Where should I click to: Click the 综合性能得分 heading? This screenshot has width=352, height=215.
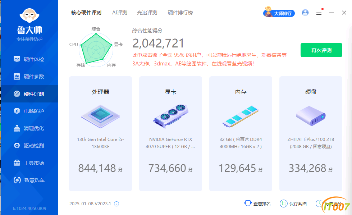pos(147,31)
